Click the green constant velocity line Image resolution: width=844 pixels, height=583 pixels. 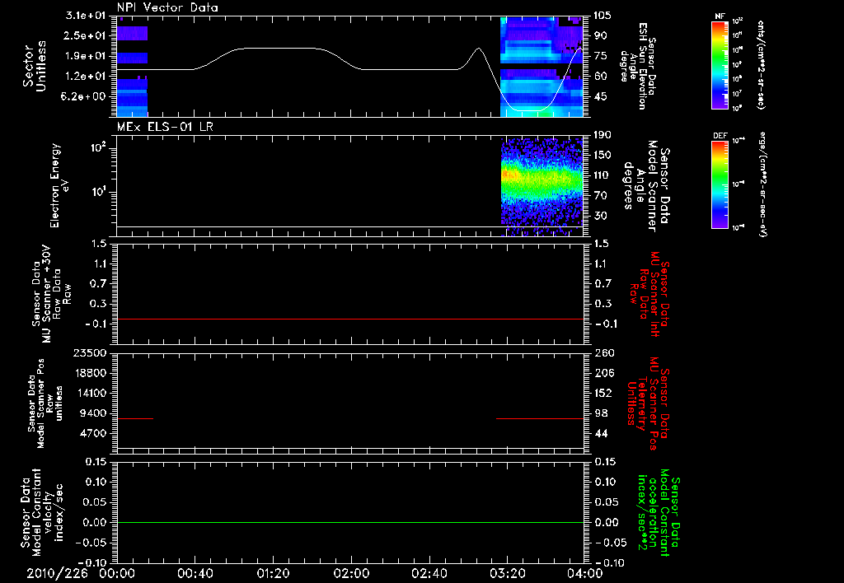pyautogui.click(x=349, y=522)
